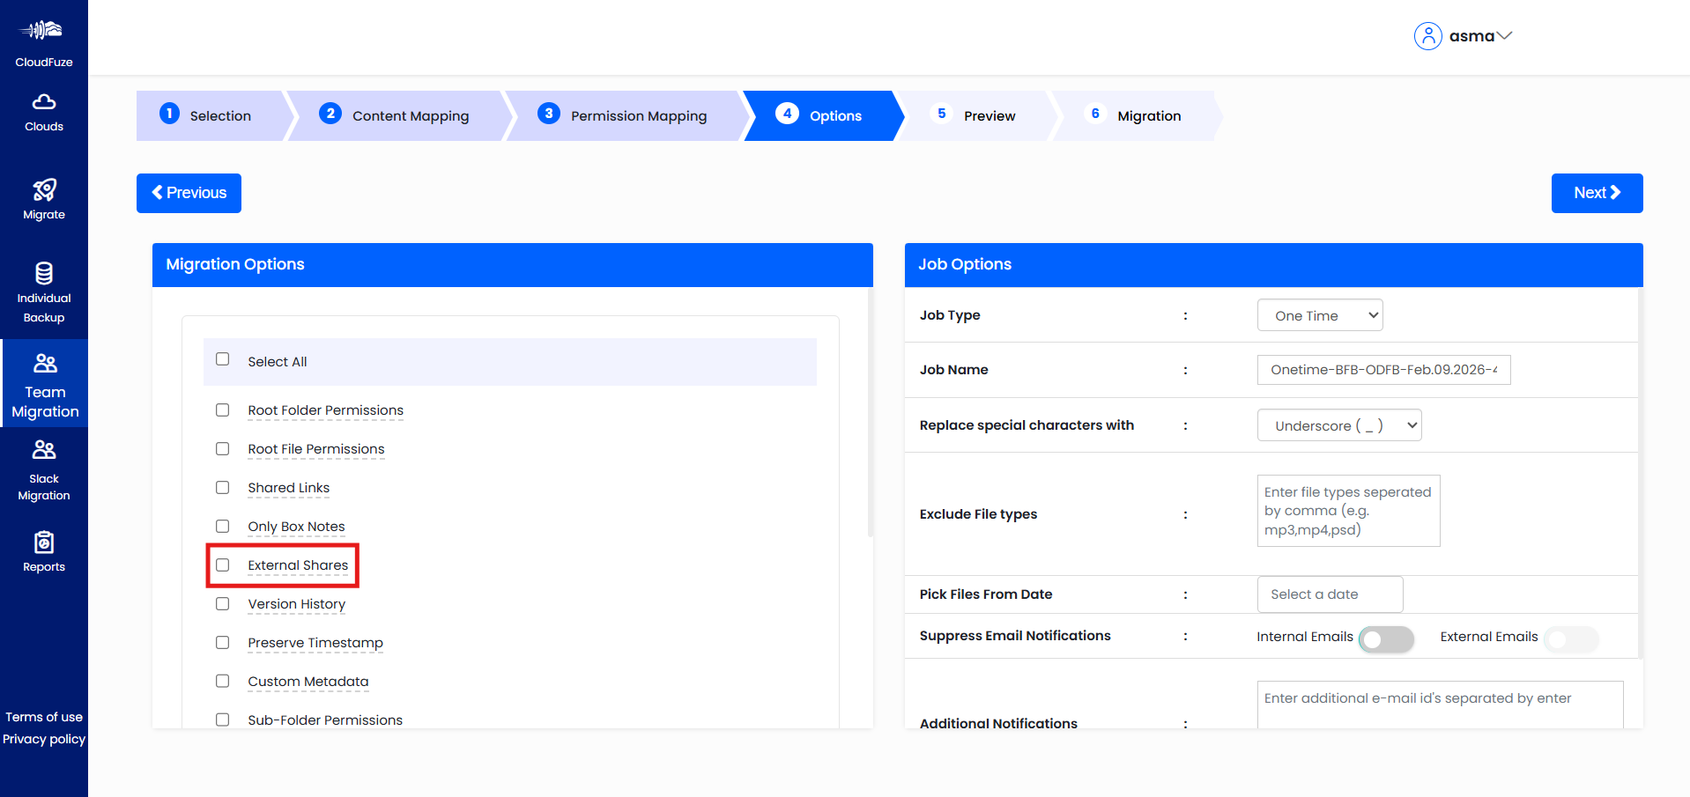This screenshot has width=1690, height=797.
Task: Check the Select All checkbox
Action: 223,359
